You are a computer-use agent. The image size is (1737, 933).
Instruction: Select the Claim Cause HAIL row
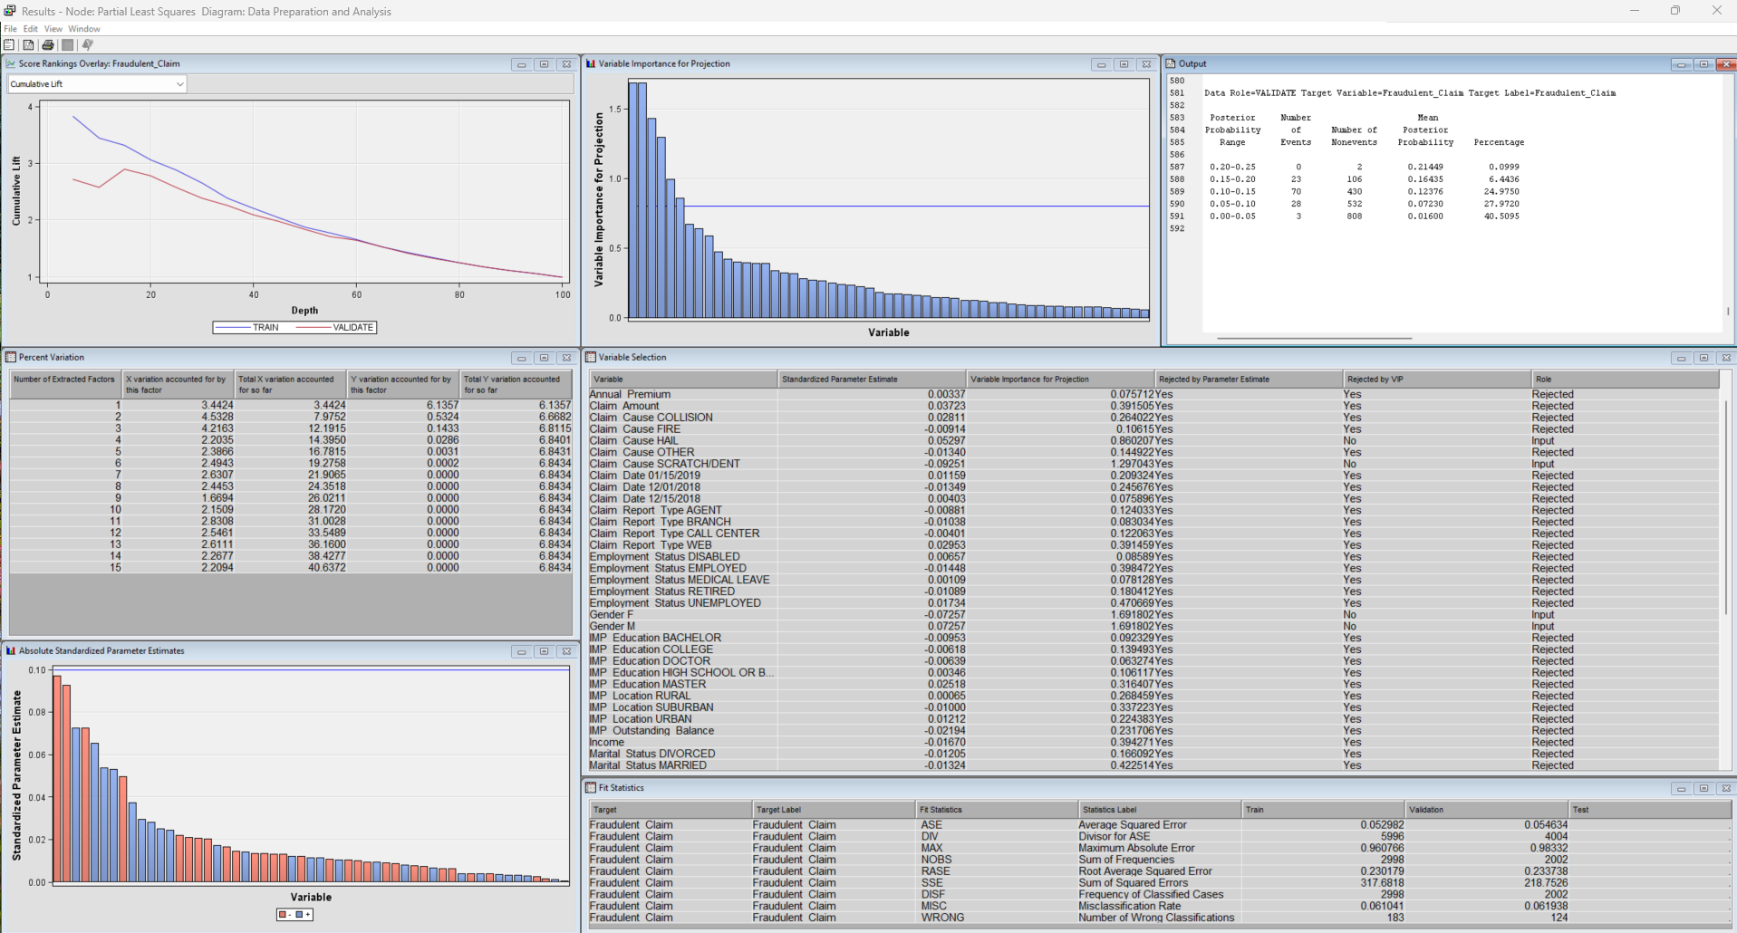point(1153,441)
